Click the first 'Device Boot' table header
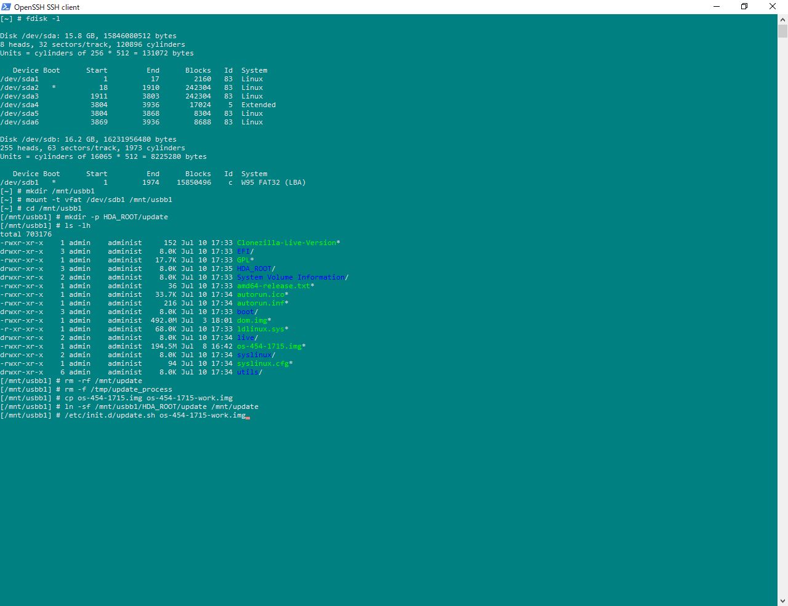This screenshot has width=788, height=606. click(36, 70)
